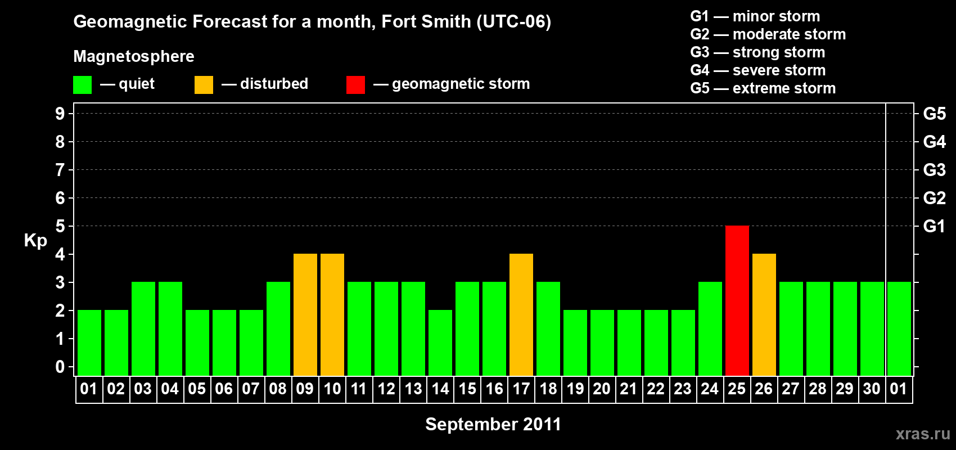This screenshot has height=450, width=956.
Task: Click the 'Magnetosphere' heading
Action: [134, 56]
